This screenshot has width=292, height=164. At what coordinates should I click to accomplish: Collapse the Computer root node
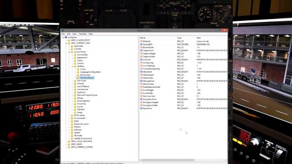(x=63, y=37)
